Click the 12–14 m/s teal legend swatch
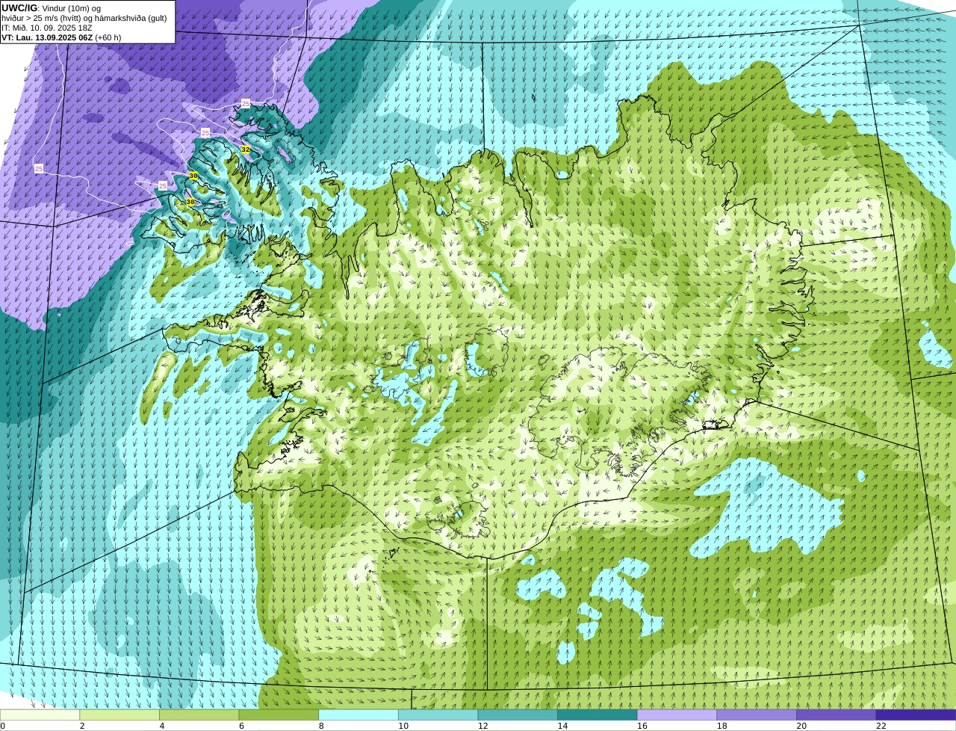The width and height of the screenshot is (956, 731). [518, 715]
